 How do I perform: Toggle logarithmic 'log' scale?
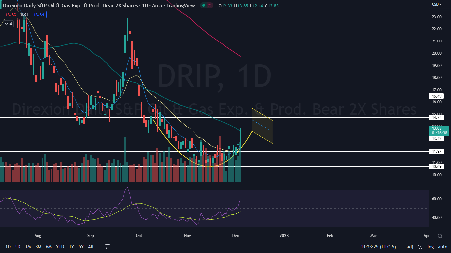[431, 247]
